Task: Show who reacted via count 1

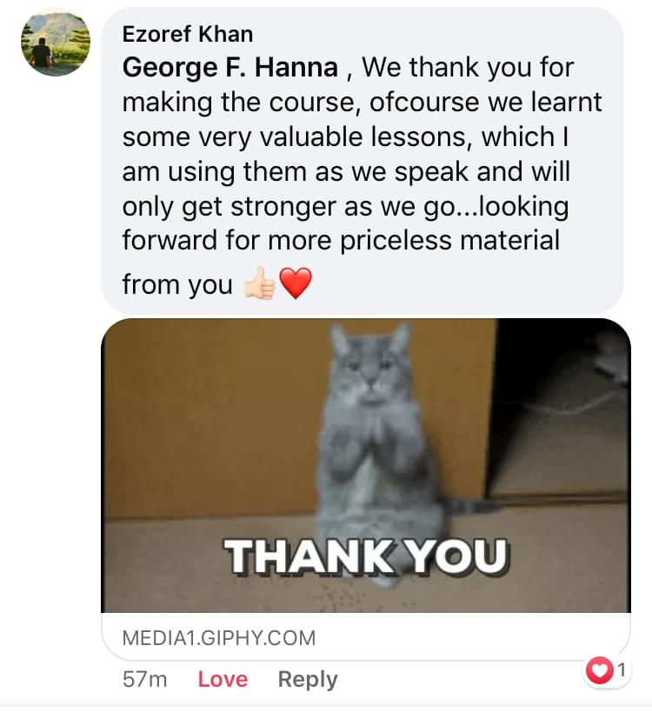Action: pyautogui.click(x=622, y=669)
